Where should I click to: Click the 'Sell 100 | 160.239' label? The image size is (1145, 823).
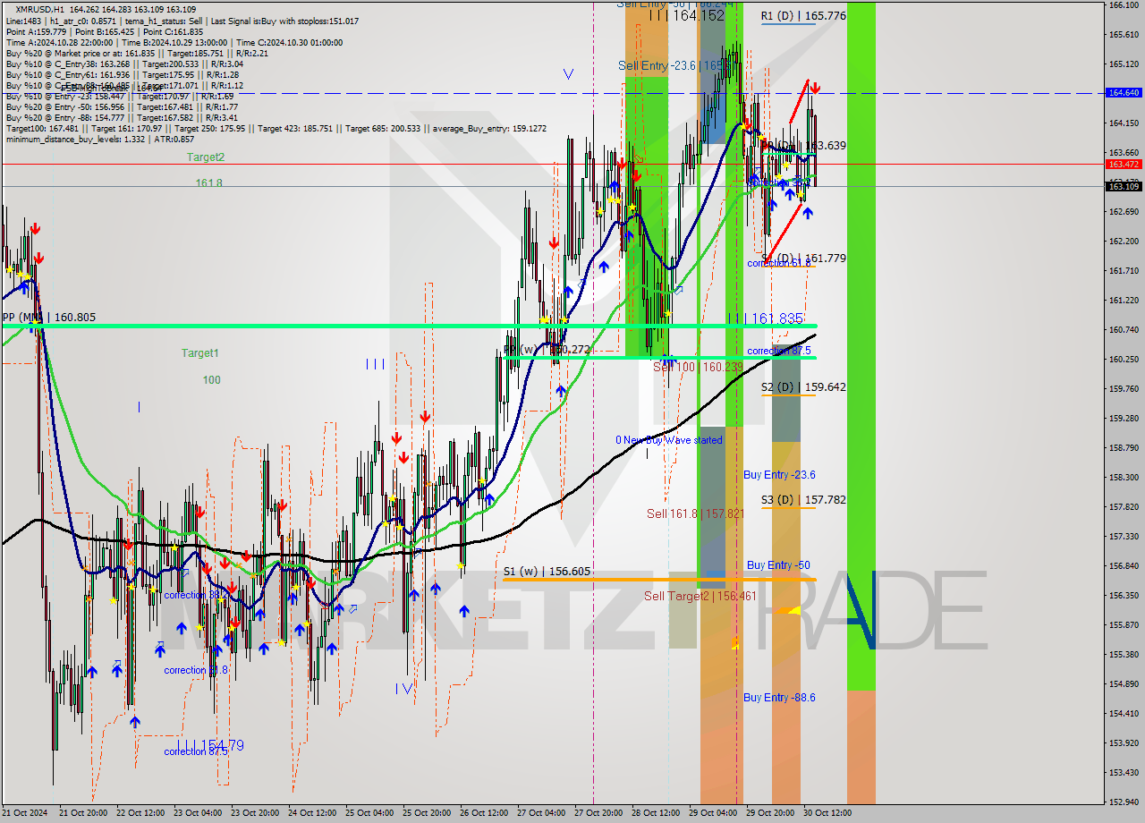(698, 367)
